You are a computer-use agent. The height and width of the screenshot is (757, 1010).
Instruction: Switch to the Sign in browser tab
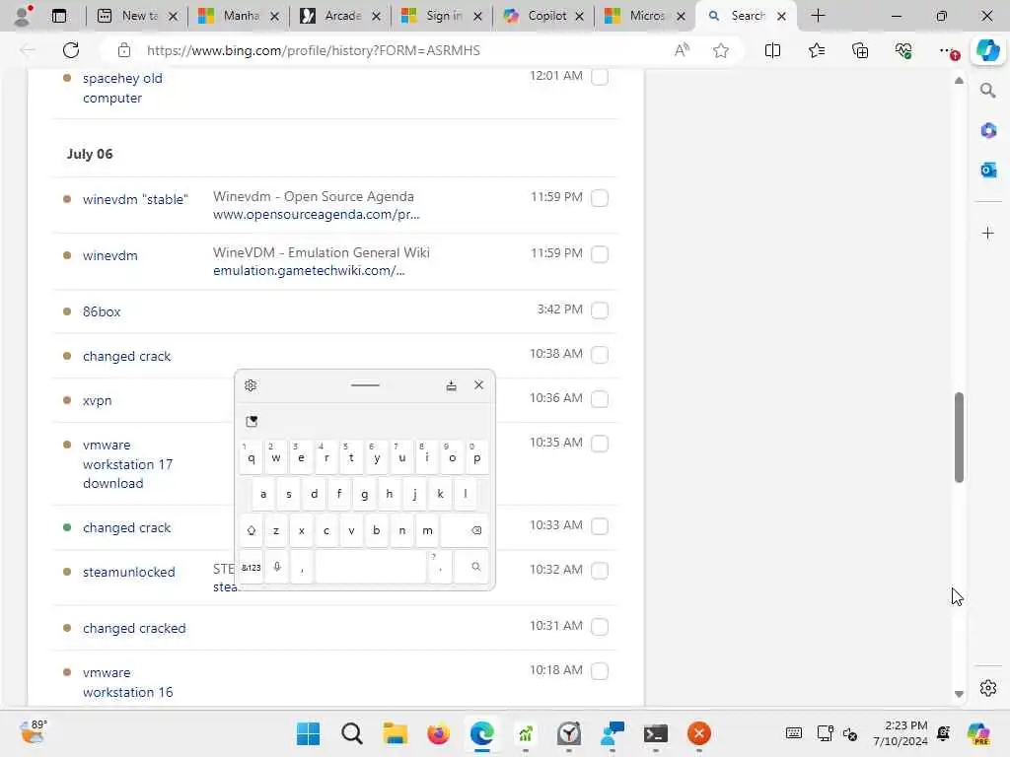pos(443,16)
